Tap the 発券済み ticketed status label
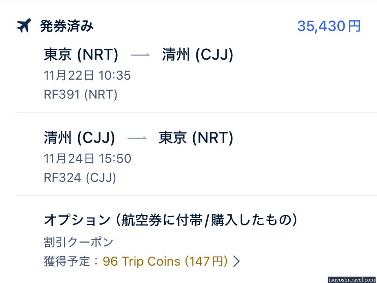377x283 pixels. [67, 26]
